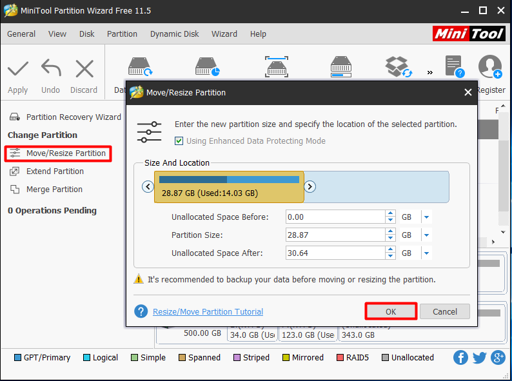Open the Google Plus social icon
Screen dimensions: 512x381
[498, 358]
